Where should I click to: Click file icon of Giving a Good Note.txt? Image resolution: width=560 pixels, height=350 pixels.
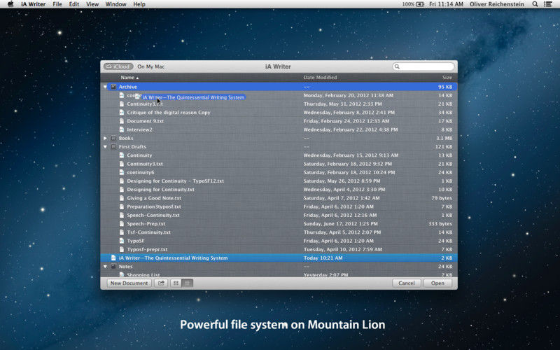pyautogui.click(x=121, y=198)
